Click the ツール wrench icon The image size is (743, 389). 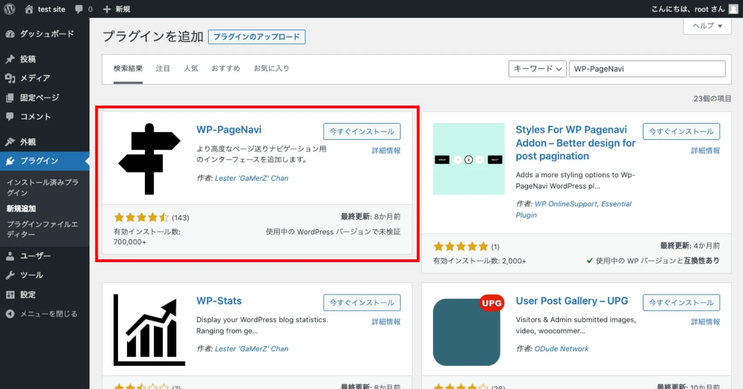pos(10,275)
